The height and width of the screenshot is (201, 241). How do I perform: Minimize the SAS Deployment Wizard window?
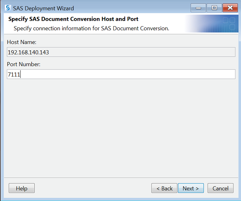(198, 8)
